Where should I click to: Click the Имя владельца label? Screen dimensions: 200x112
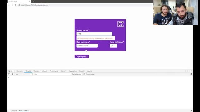pyautogui.click(x=83, y=42)
